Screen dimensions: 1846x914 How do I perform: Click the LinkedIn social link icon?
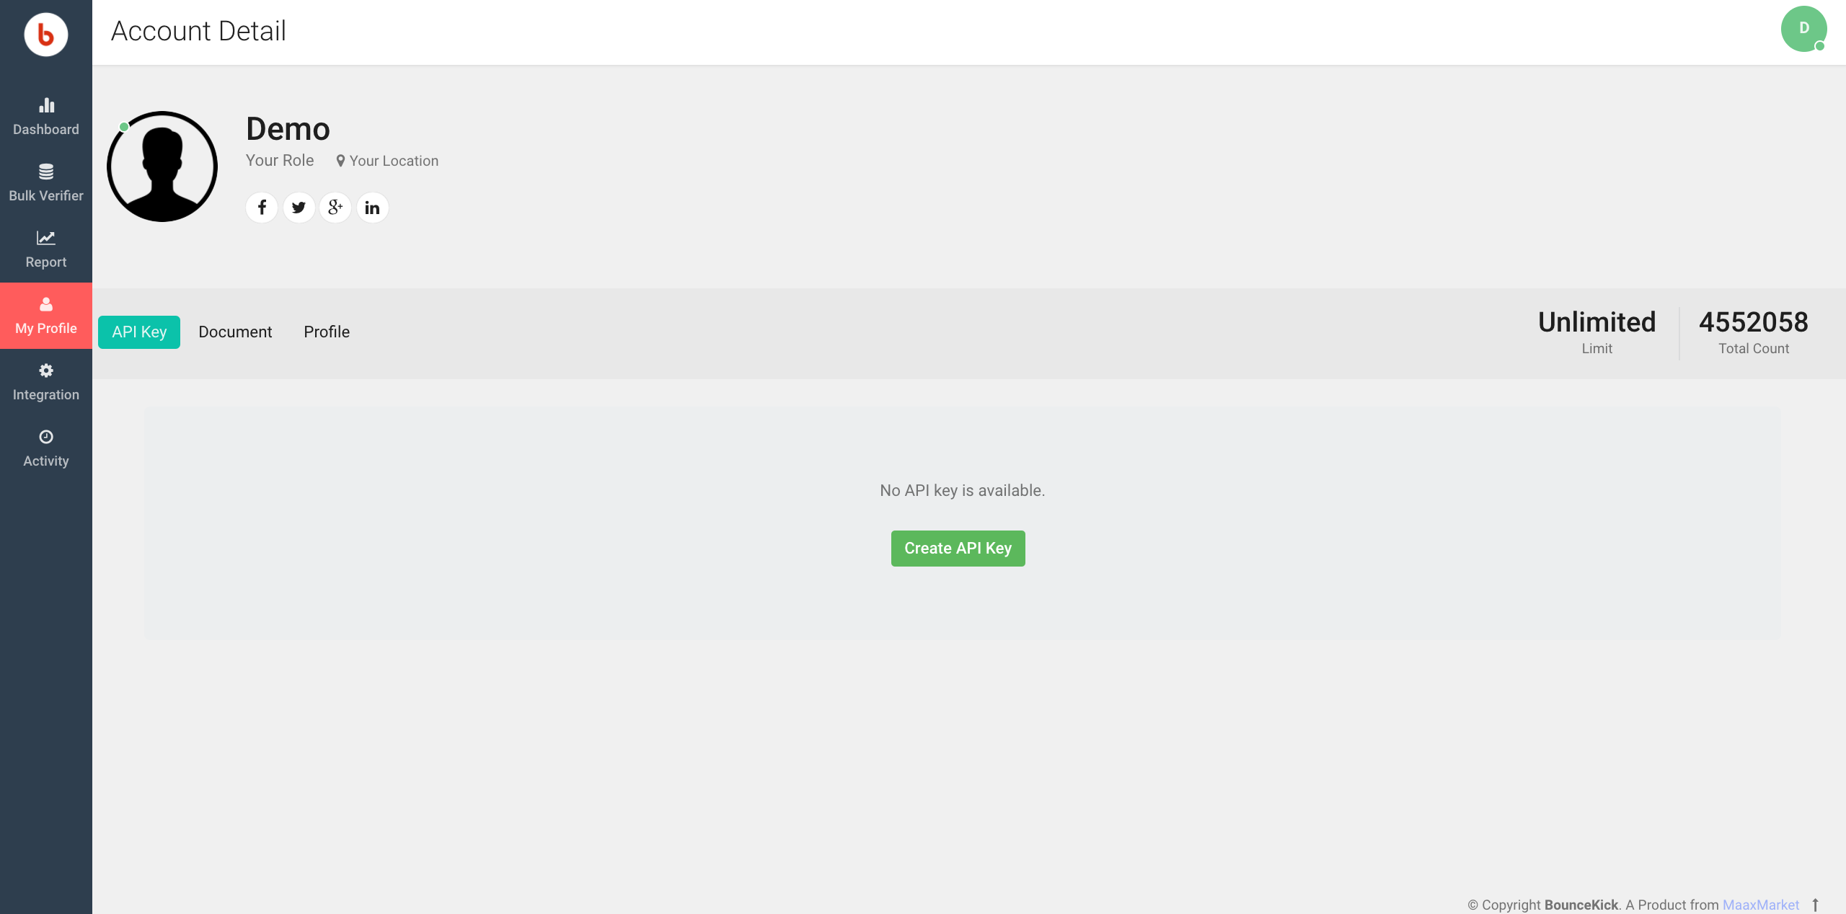371,207
